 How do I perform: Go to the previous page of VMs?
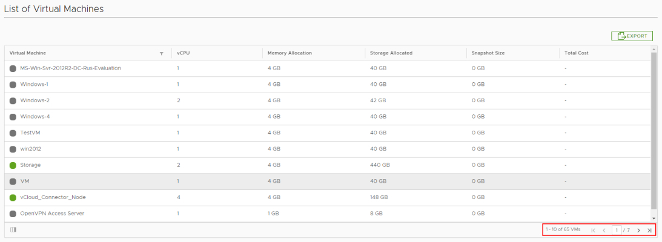pos(604,231)
